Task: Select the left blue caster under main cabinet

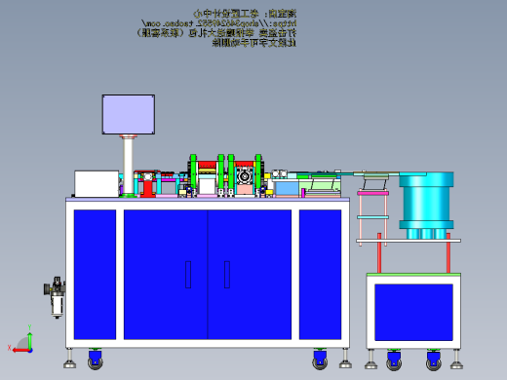Action: coord(96,360)
